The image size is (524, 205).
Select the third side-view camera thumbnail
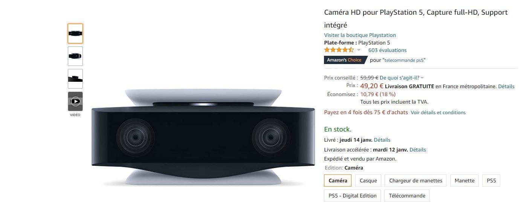[x=75, y=79]
